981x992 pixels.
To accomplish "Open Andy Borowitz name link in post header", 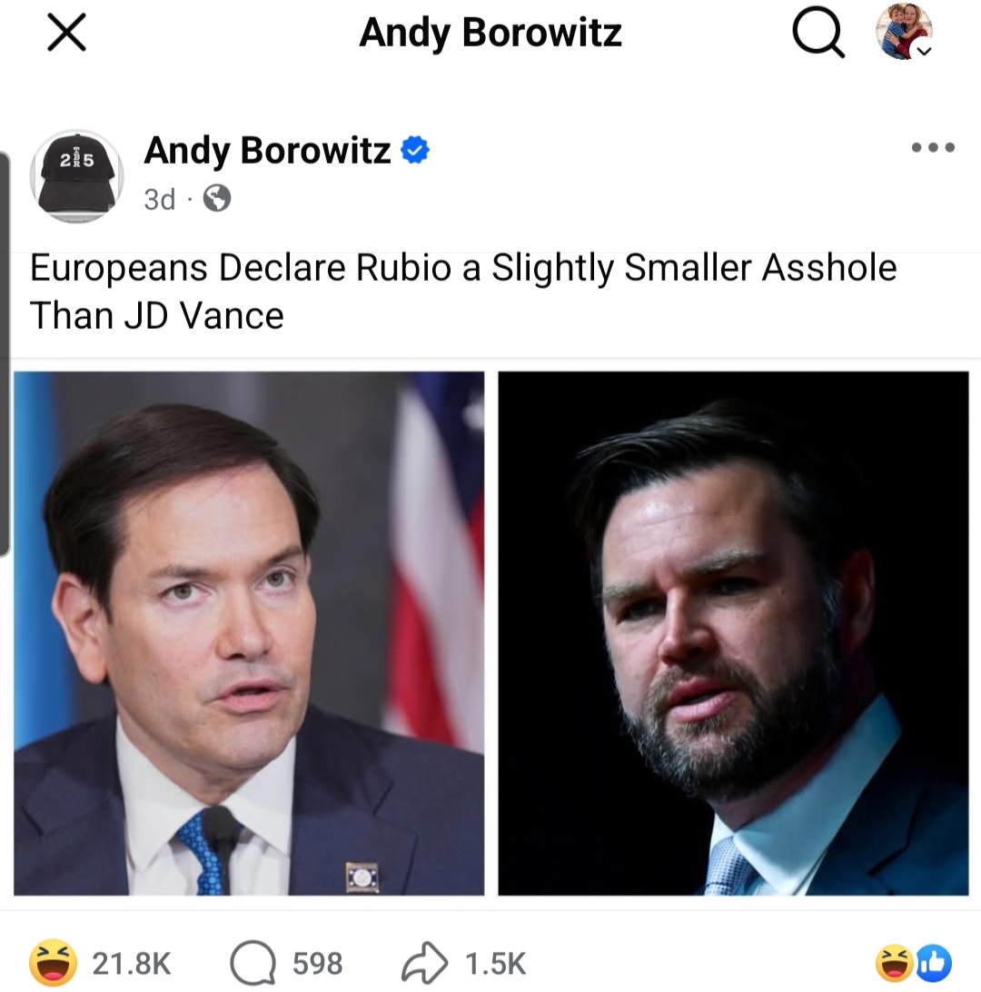I will (x=267, y=151).
